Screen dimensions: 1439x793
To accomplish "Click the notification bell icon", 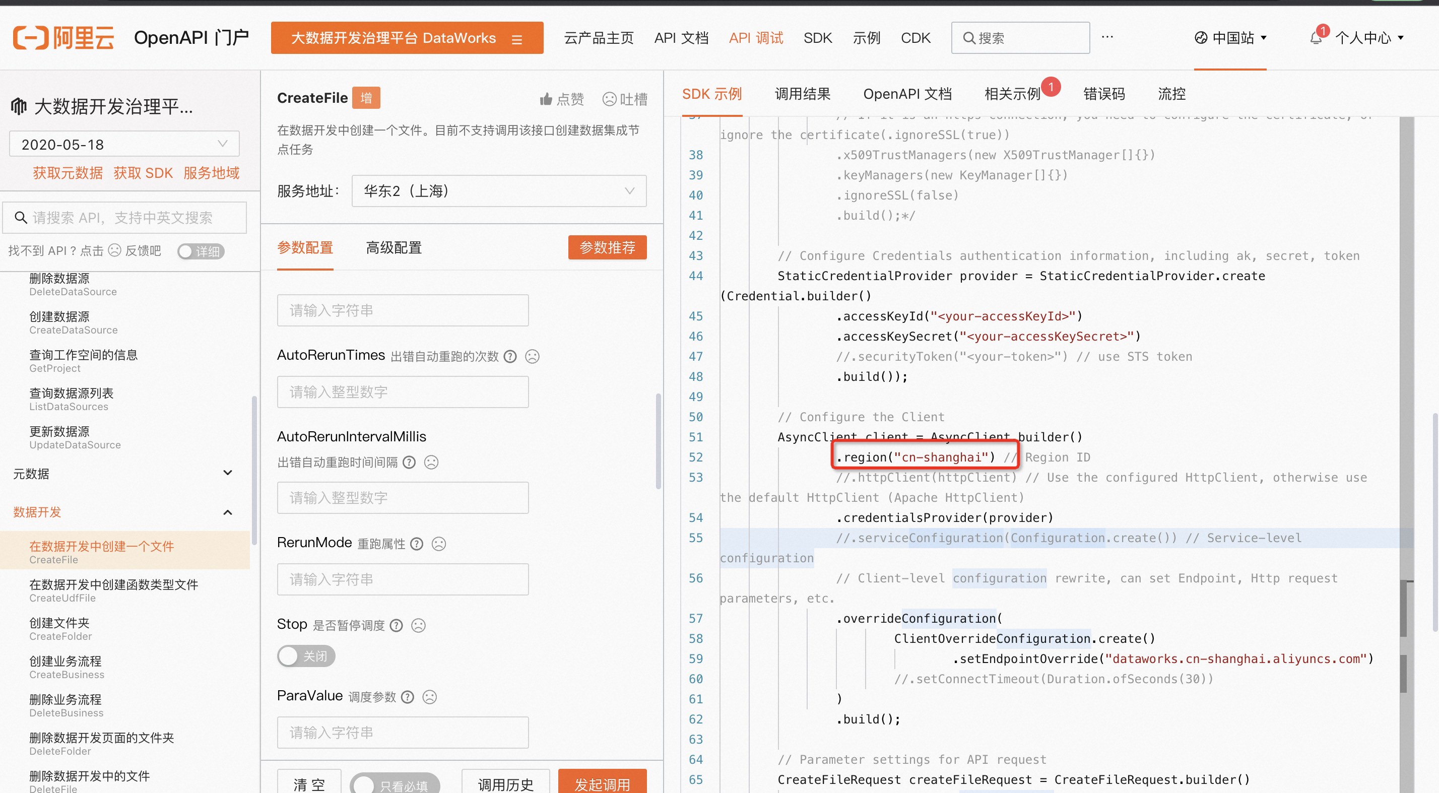I will pyautogui.click(x=1316, y=38).
